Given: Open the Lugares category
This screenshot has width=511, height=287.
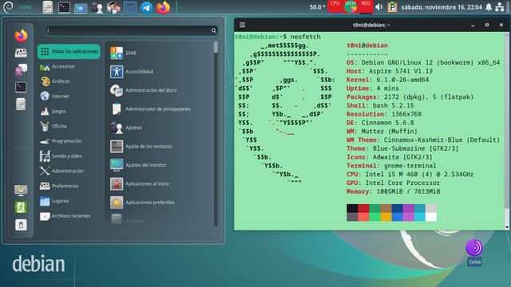Looking at the screenshot, I should (69, 201).
